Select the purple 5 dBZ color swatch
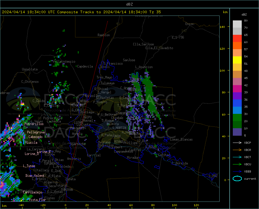Screen dimensions: 259x209 [237, 132]
